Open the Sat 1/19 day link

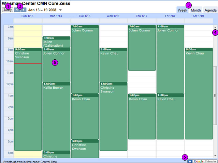[x=199, y=16]
